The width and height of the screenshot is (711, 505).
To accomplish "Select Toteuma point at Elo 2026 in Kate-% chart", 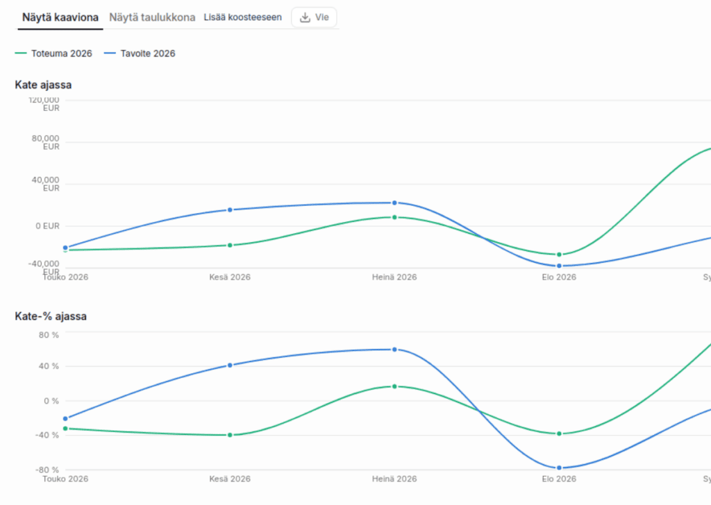I will (559, 434).
